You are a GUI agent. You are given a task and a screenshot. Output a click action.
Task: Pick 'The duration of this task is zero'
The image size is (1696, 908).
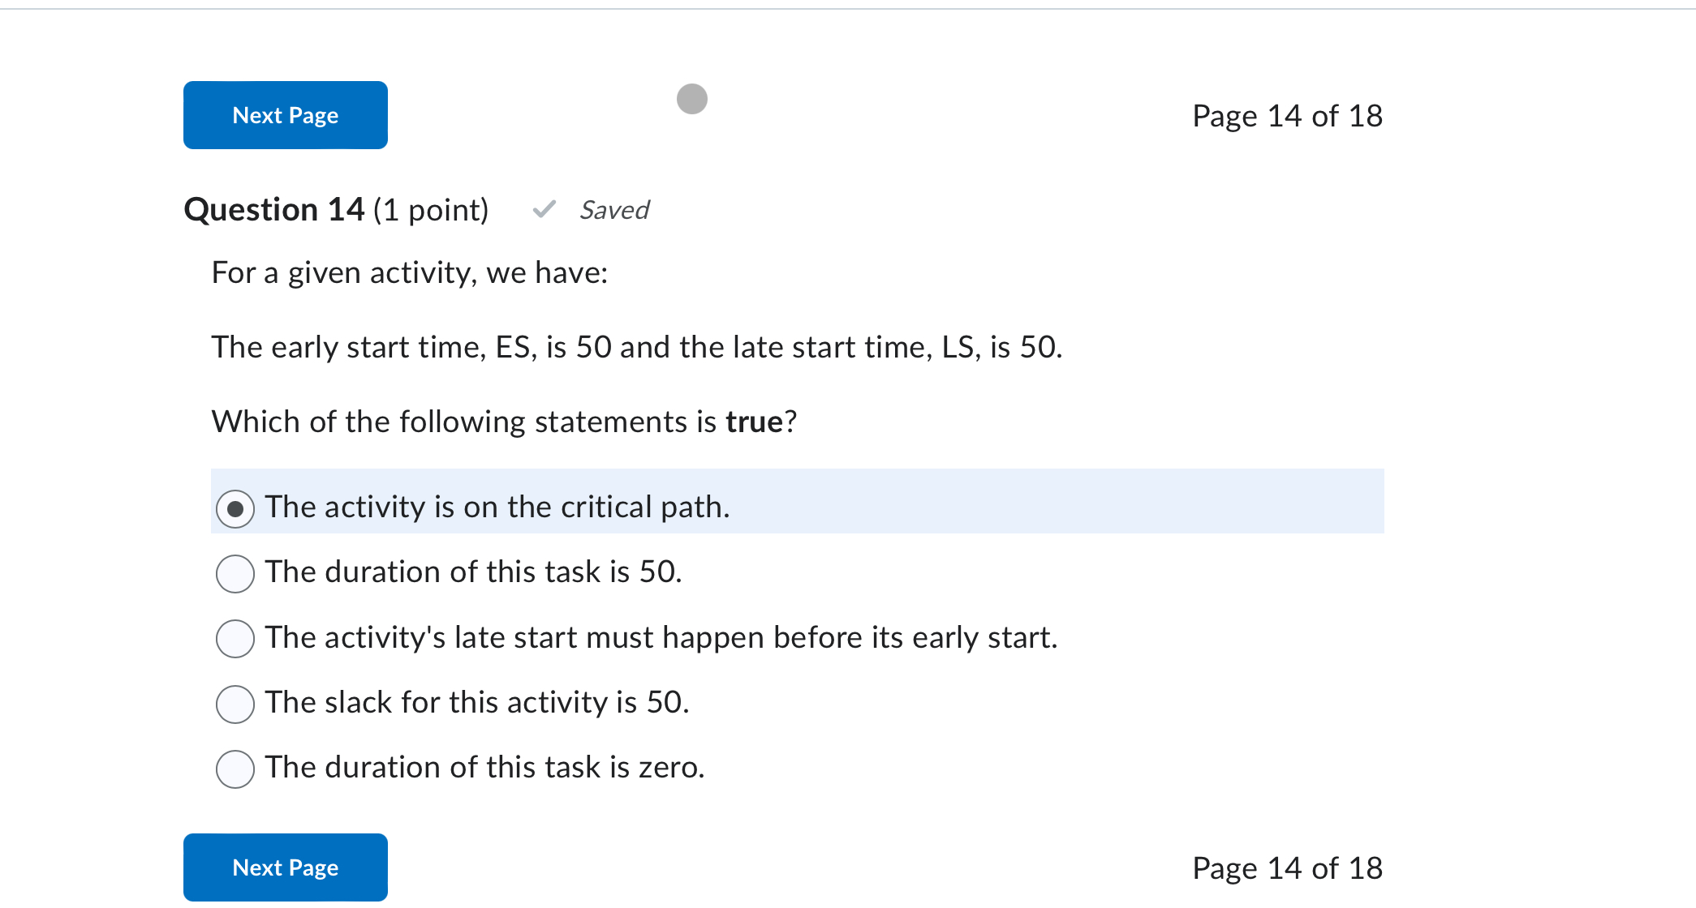[235, 769]
